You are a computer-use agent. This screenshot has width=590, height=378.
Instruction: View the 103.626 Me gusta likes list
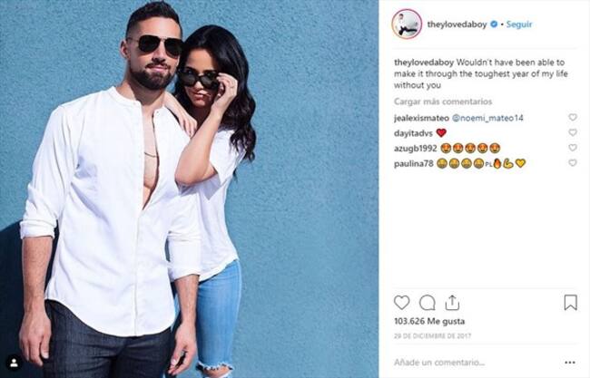[x=429, y=321]
